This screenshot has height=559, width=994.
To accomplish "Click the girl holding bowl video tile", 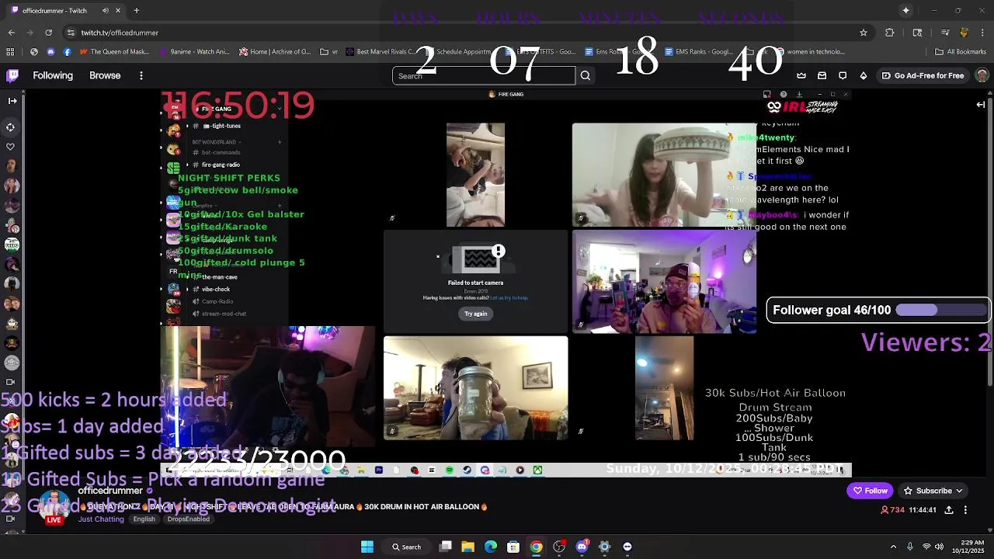I will (x=664, y=175).
